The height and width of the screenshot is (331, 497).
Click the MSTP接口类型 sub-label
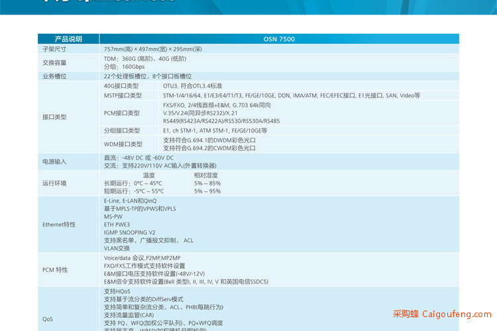[x=123, y=95]
